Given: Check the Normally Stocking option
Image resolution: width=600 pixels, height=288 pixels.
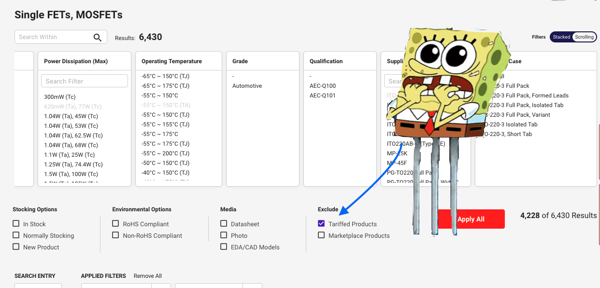Looking at the screenshot, I should (x=17, y=235).
